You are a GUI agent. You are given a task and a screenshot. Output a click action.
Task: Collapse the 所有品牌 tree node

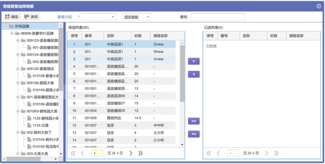[x=6, y=26]
